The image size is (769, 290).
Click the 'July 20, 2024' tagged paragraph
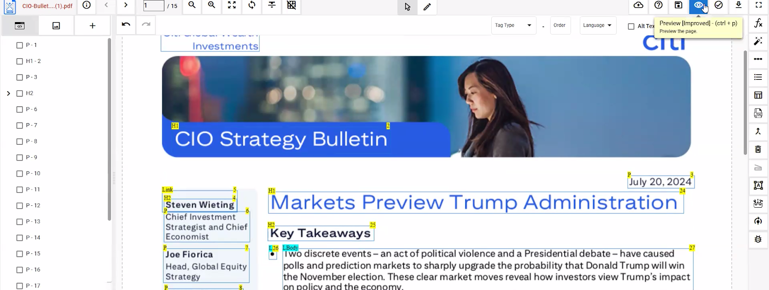(660, 182)
